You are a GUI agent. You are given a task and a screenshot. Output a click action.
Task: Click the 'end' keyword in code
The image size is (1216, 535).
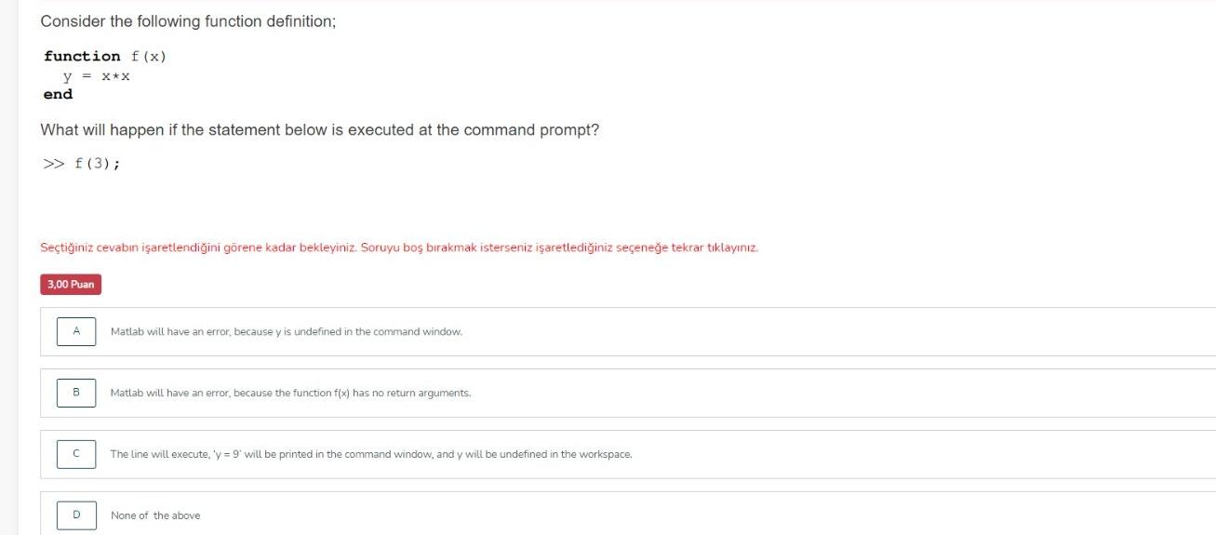[x=58, y=94]
